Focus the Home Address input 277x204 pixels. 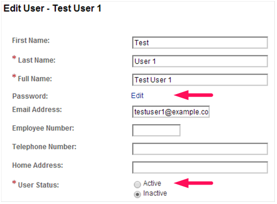(200, 167)
